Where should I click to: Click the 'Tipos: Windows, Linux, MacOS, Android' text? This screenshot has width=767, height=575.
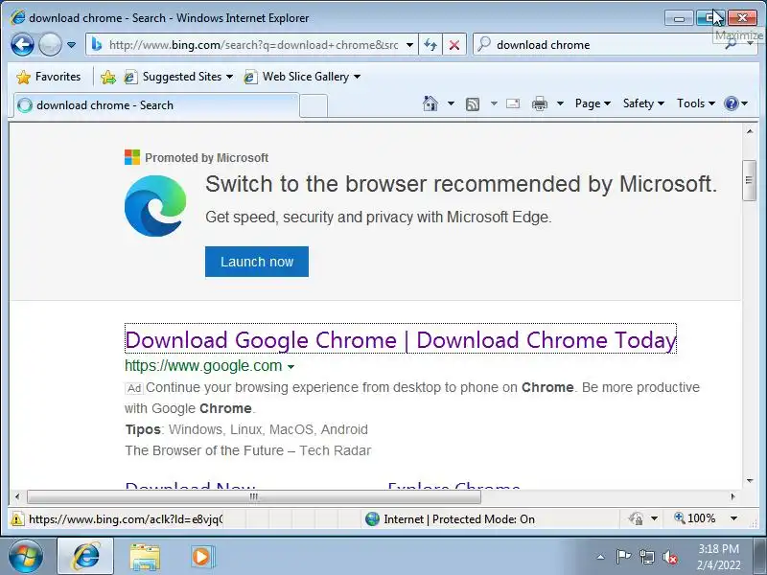(x=246, y=429)
